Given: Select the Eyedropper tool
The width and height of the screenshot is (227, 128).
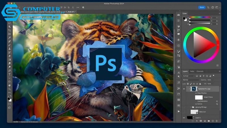Looking at the screenshot, I should (10, 38).
